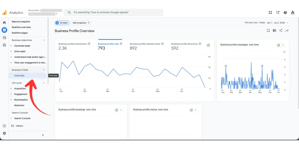Select Business profile website clicks metric tab
The width and height of the screenshot is (299, 148).
coord(147,46)
